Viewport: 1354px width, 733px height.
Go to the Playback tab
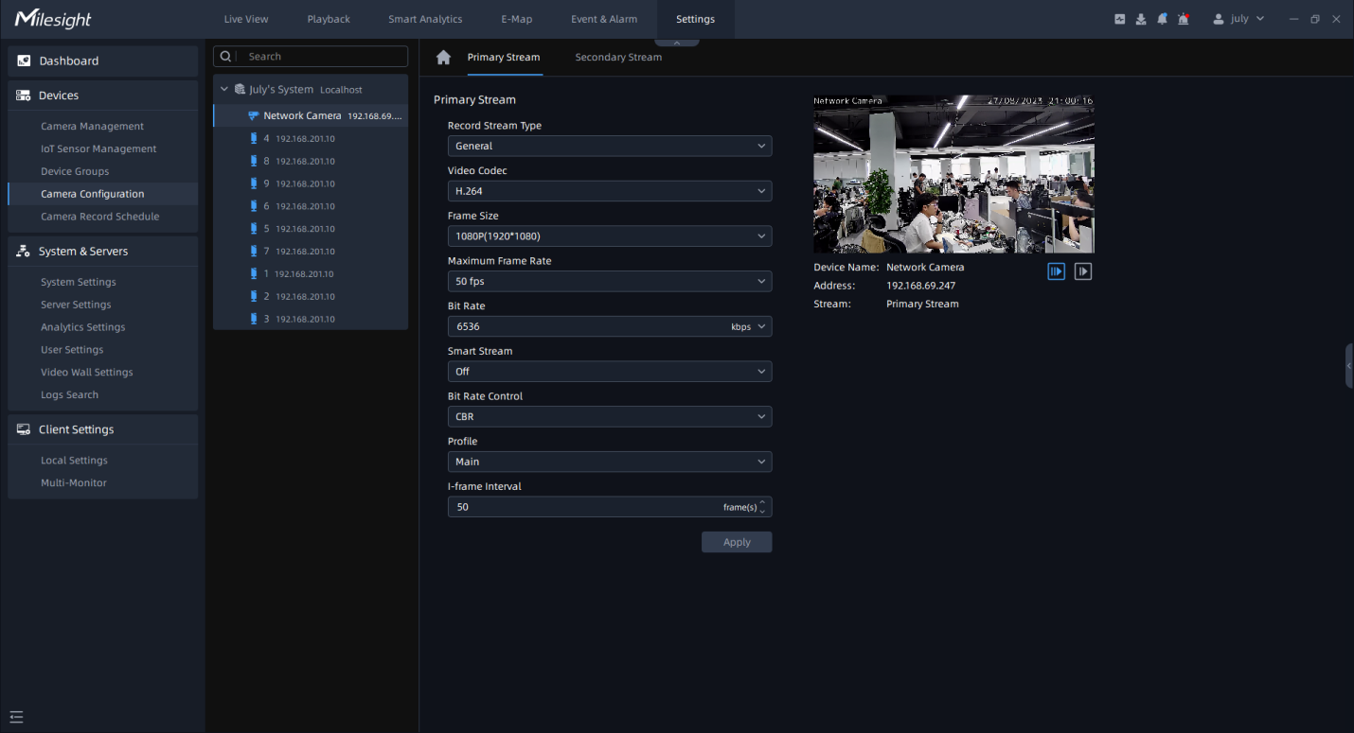pyautogui.click(x=329, y=19)
